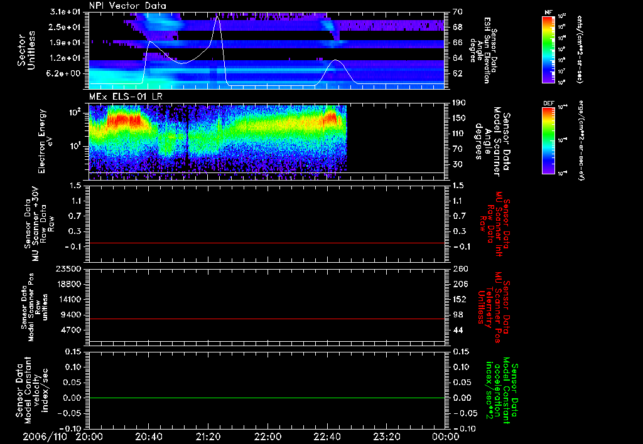
Task: Click the 1.9e+01 sector tick value
Action: pyautogui.click(x=65, y=43)
